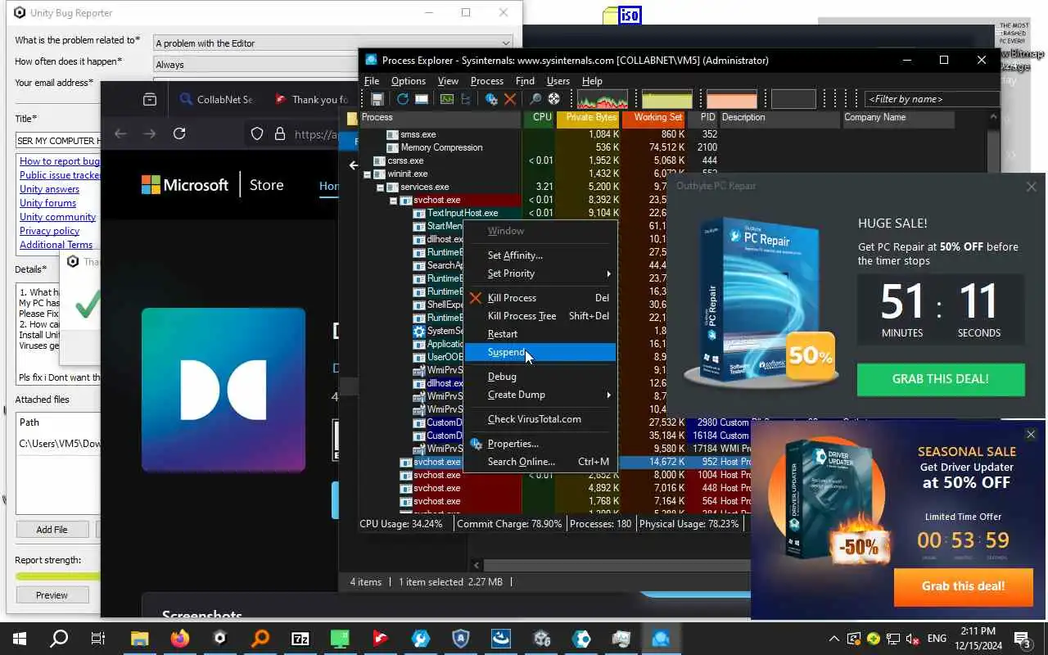Open Task View on the taskbar

click(x=98, y=639)
